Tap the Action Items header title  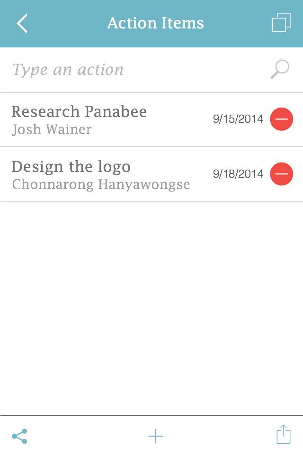tap(155, 23)
